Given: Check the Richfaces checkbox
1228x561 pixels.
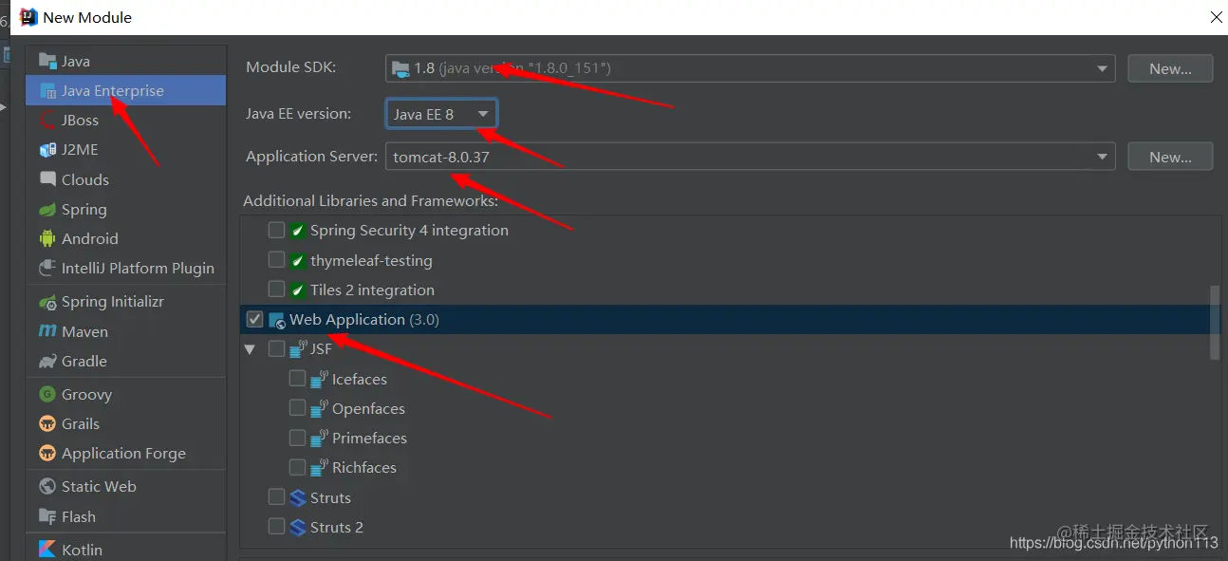Looking at the screenshot, I should coord(297,467).
